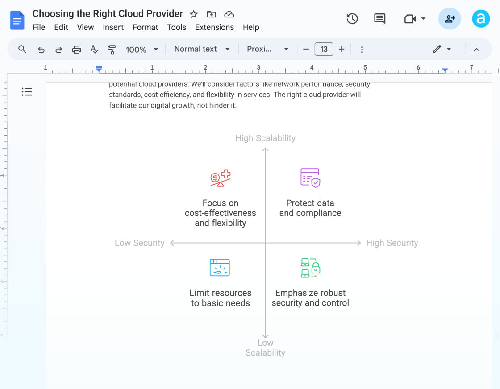Image resolution: width=500 pixels, height=389 pixels.
Task: Run spelling and grammar check
Action: point(94,49)
